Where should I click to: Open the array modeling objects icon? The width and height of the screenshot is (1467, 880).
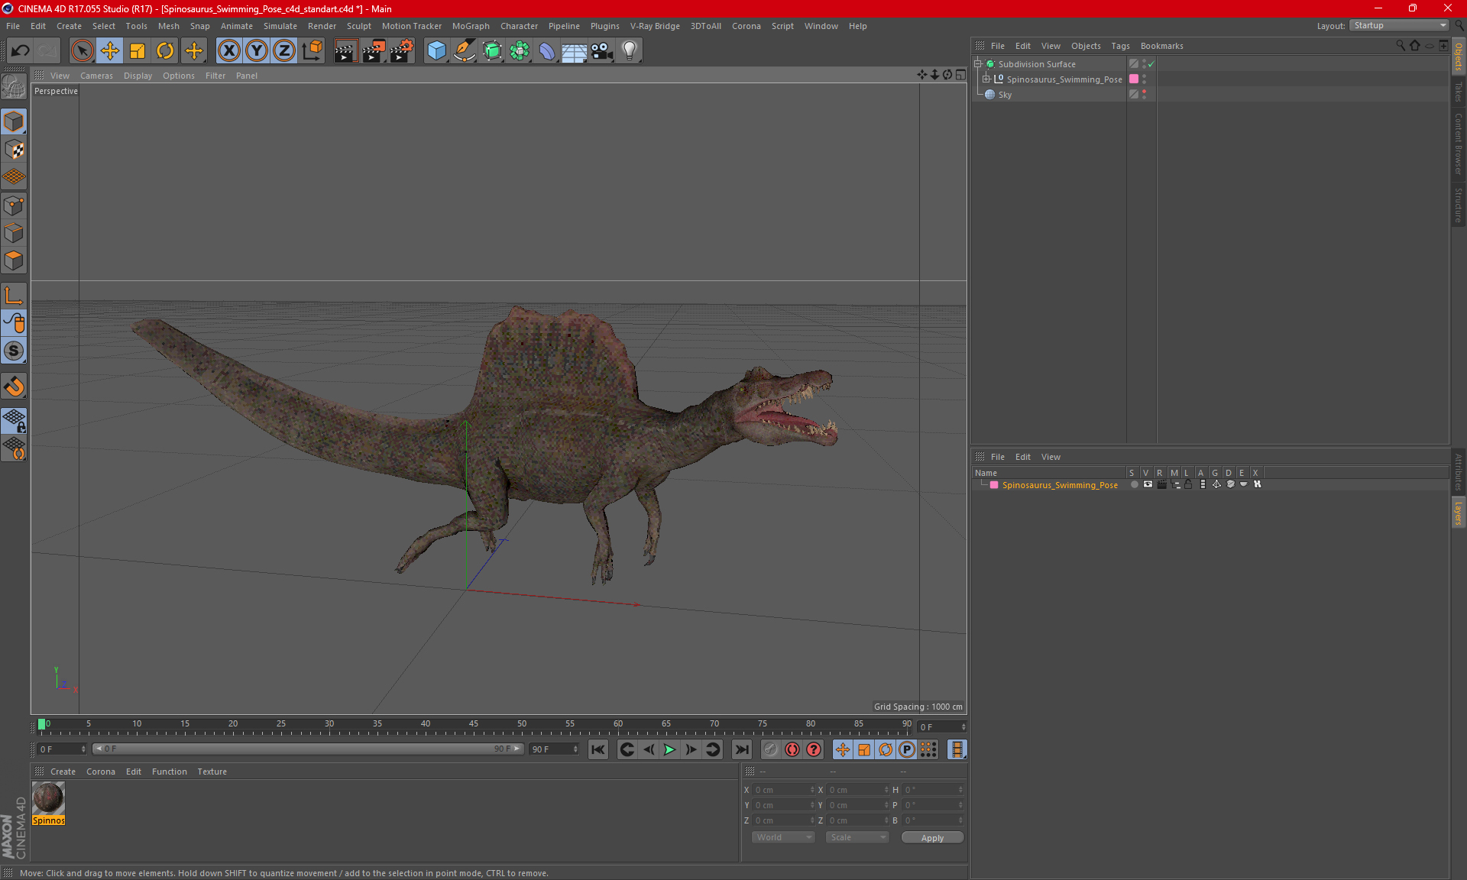[520, 50]
